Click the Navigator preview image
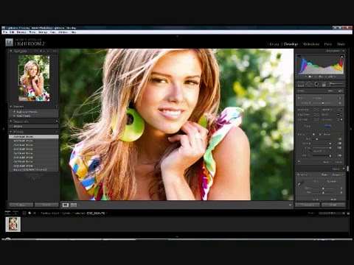 tap(34, 78)
